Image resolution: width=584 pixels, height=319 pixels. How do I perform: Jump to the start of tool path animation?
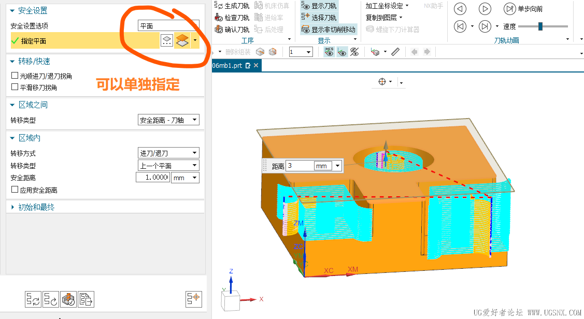click(x=460, y=26)
